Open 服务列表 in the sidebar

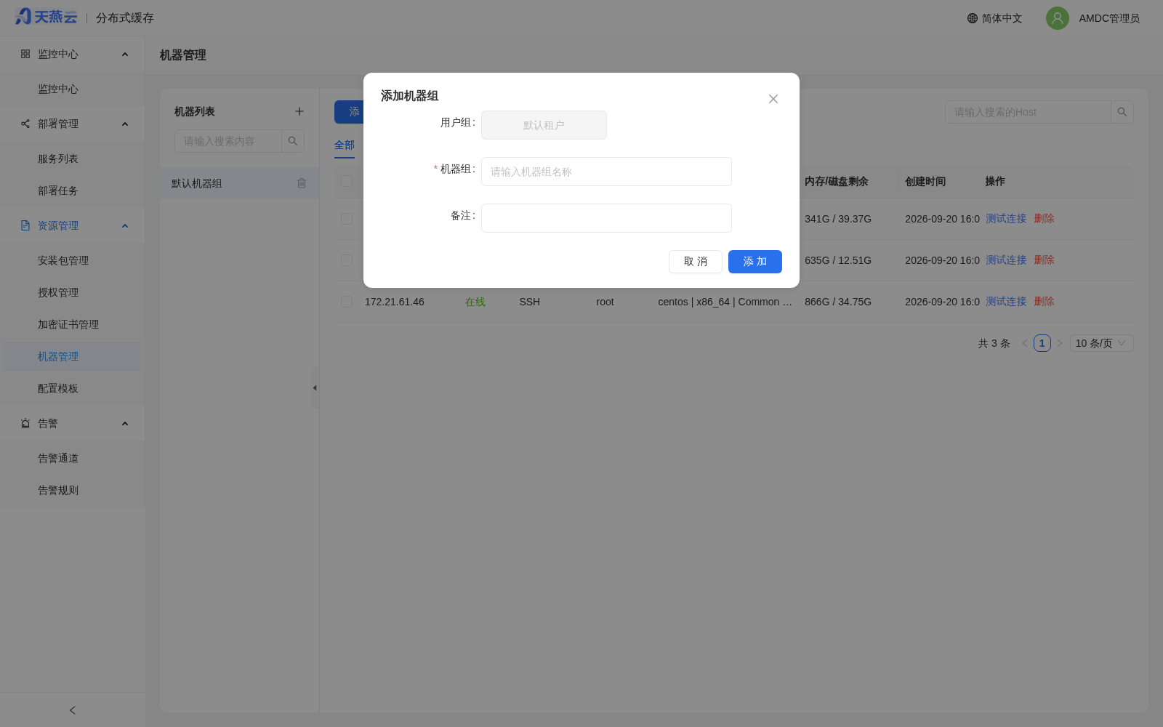[x=73, y=159]
